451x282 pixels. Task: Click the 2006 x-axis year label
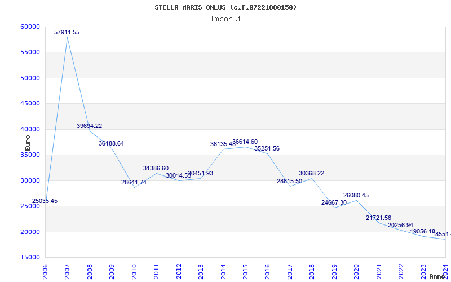tap(45, 271)
